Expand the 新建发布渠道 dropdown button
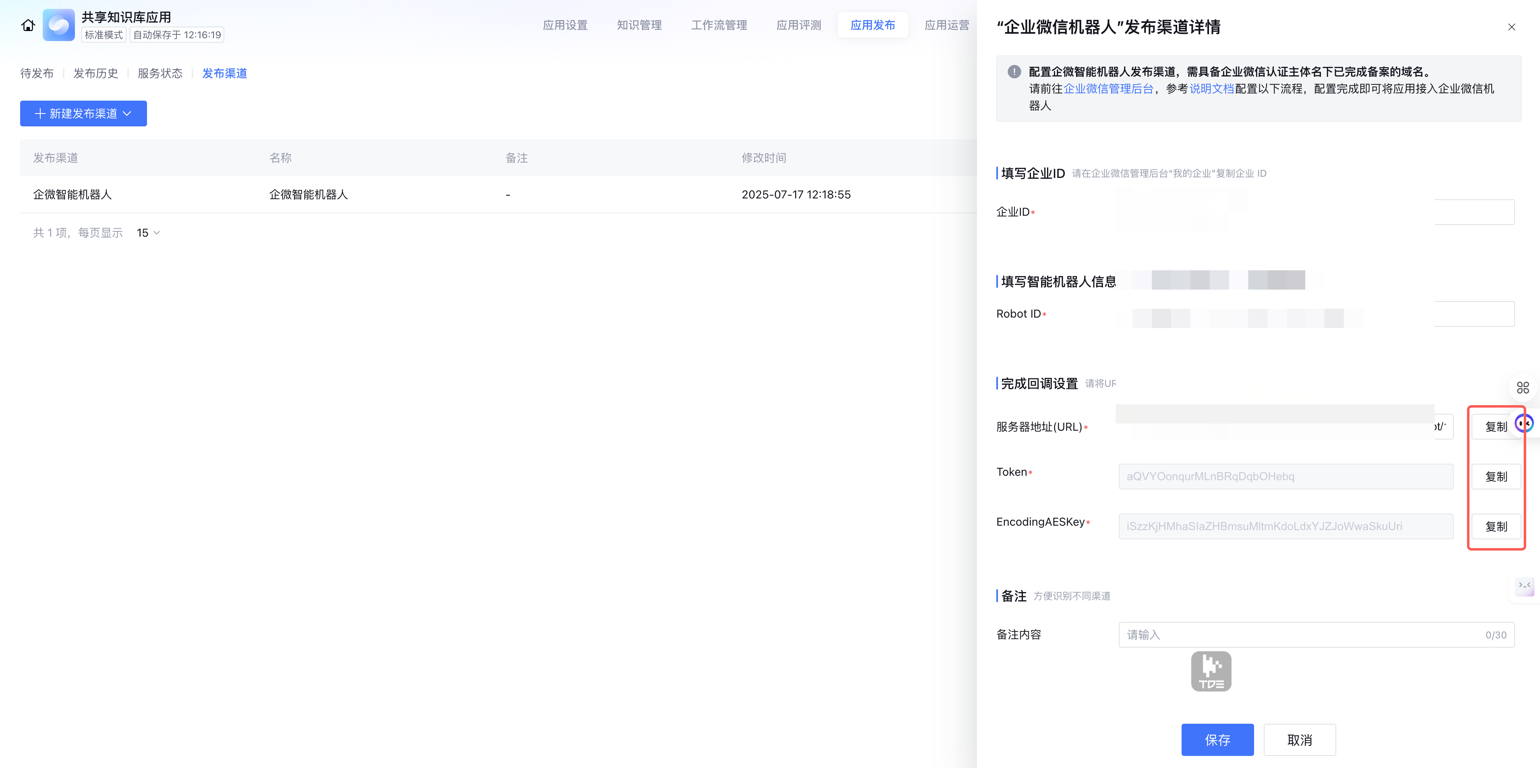The width and height of the screenshot is (1540, 768). (83, 114)
